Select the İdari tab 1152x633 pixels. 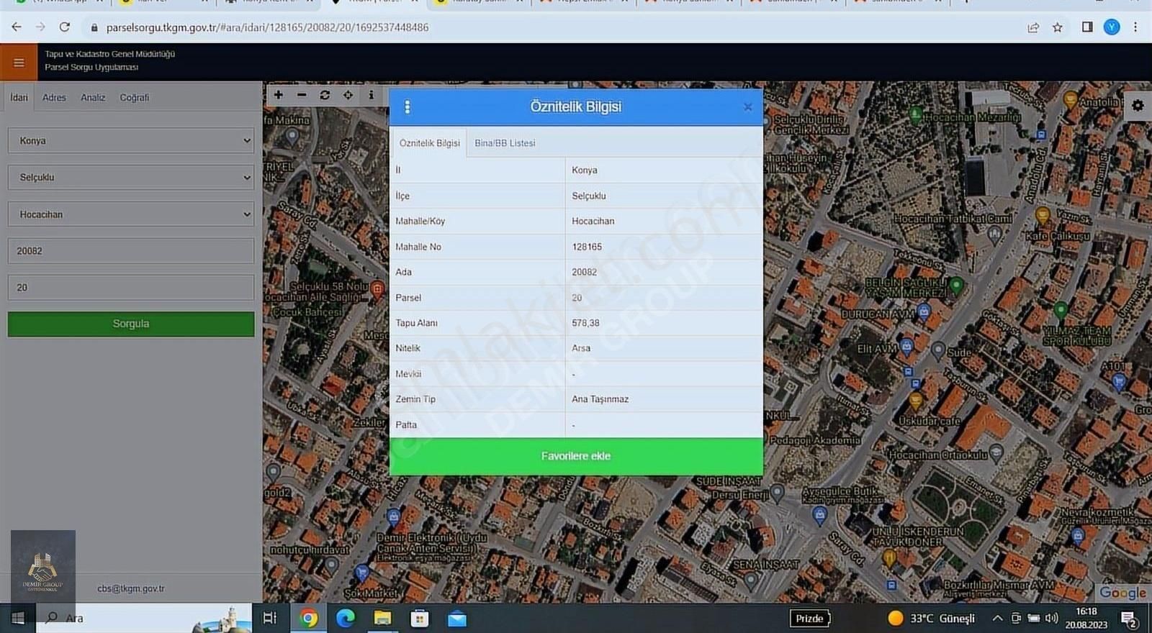pyautogui.click(x=19, y=98)
